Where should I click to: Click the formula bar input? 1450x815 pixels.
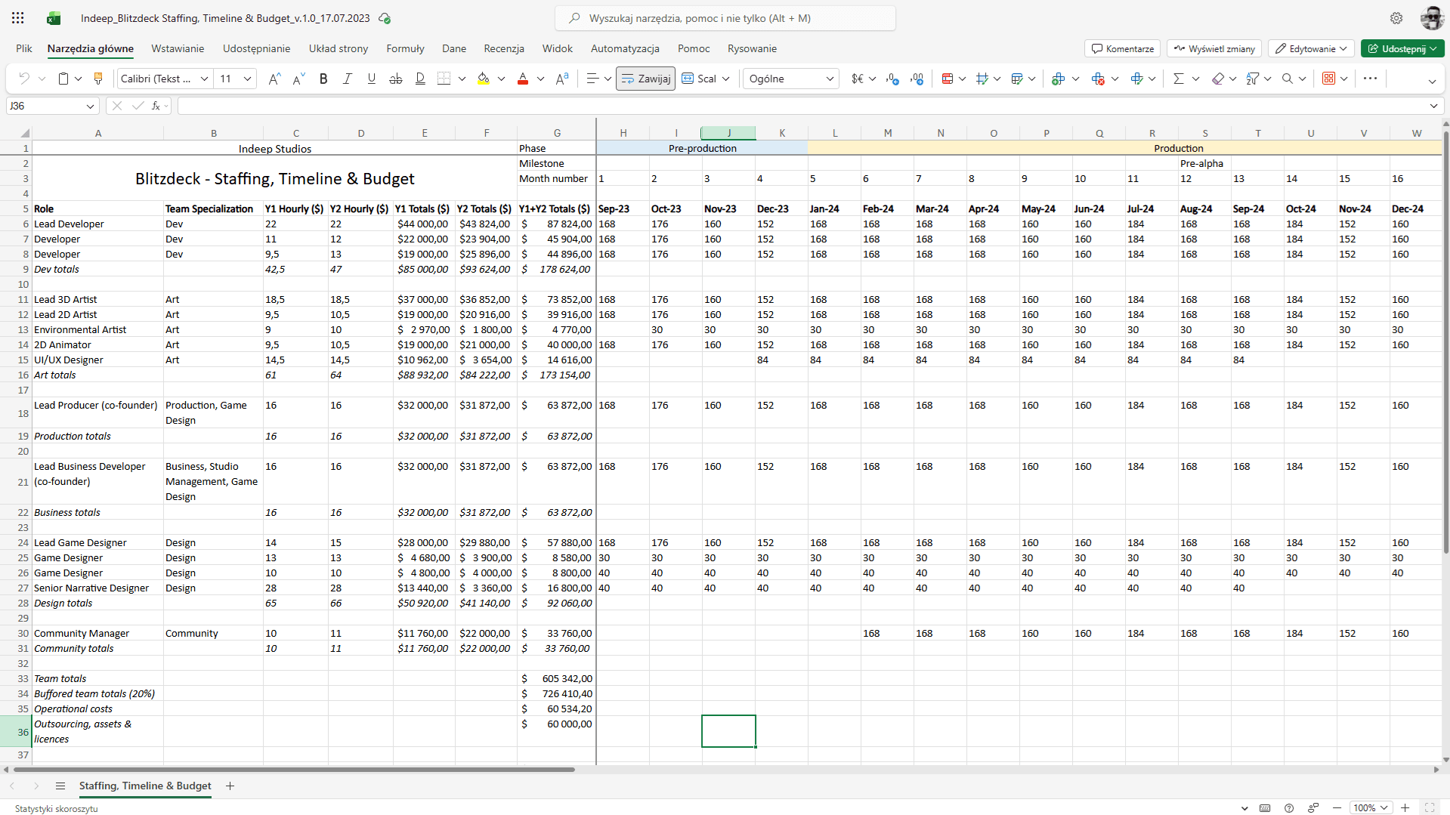(801, 106)
